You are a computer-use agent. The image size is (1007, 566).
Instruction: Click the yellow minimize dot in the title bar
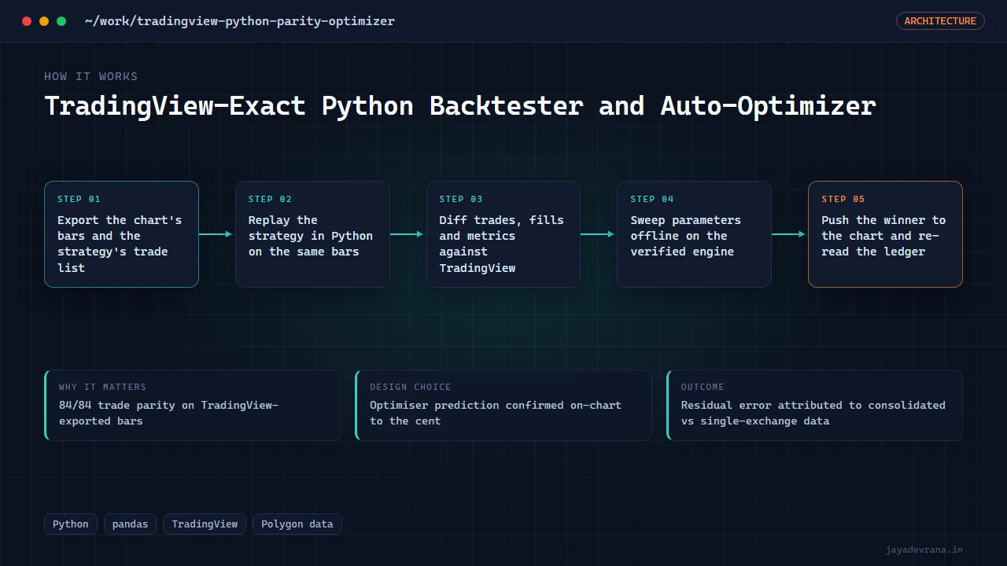44,21
